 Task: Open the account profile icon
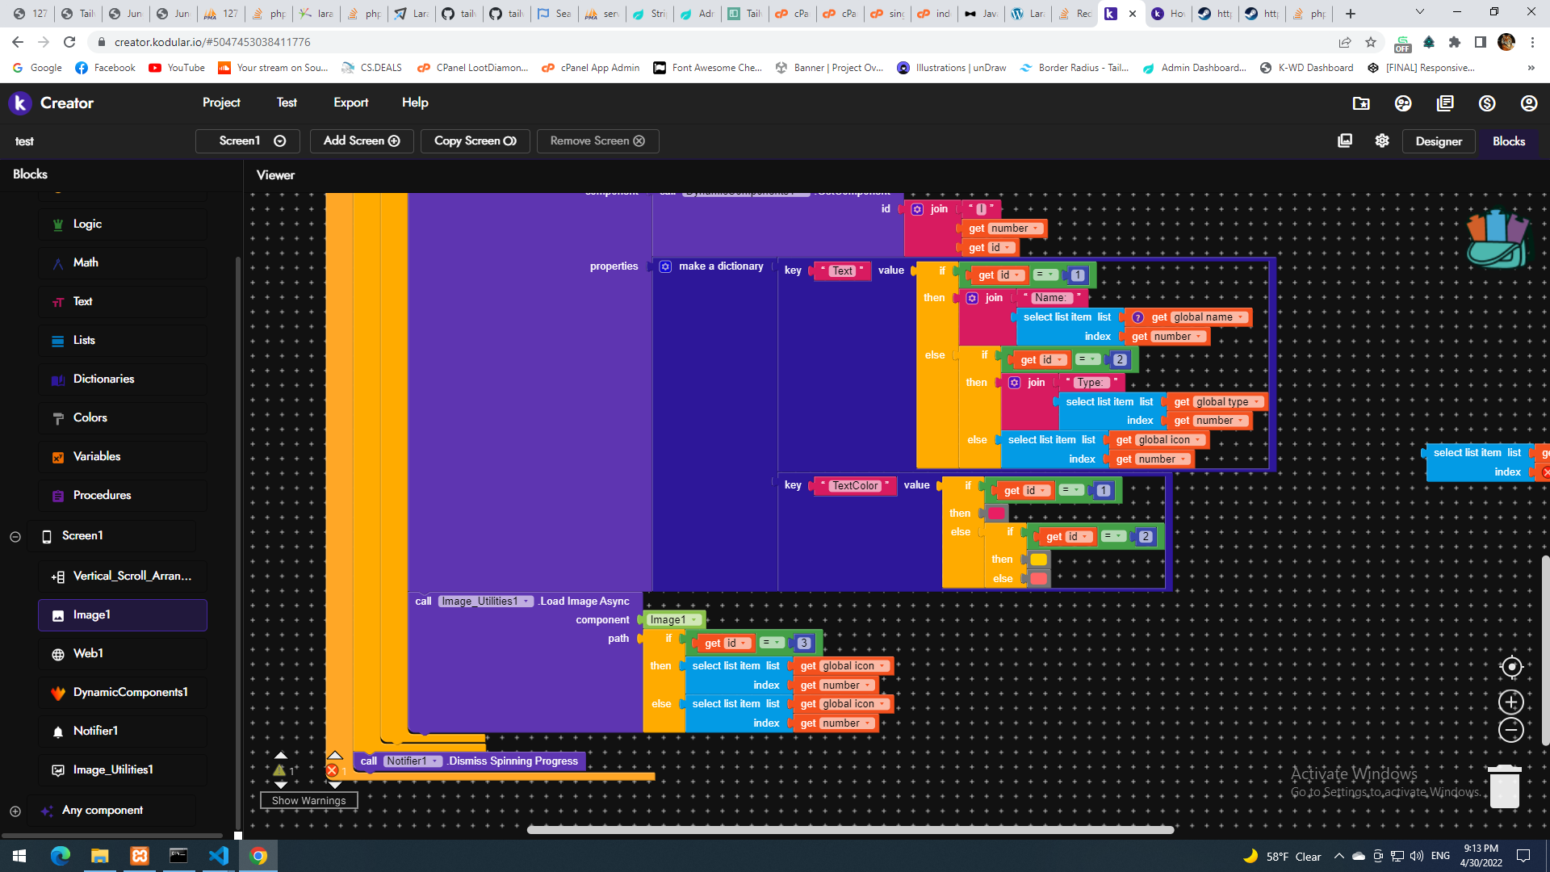click(x=1529, y=103)
